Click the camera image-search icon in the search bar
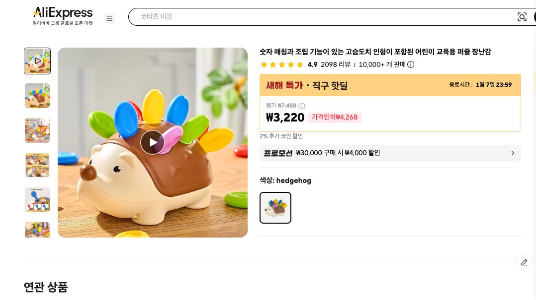The width and height of the screenshot is (536, 300). point(522,16)
